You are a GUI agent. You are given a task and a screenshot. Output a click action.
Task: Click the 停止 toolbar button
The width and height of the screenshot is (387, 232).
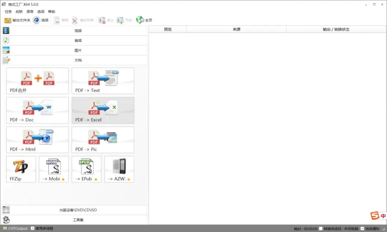pos(106,20)
